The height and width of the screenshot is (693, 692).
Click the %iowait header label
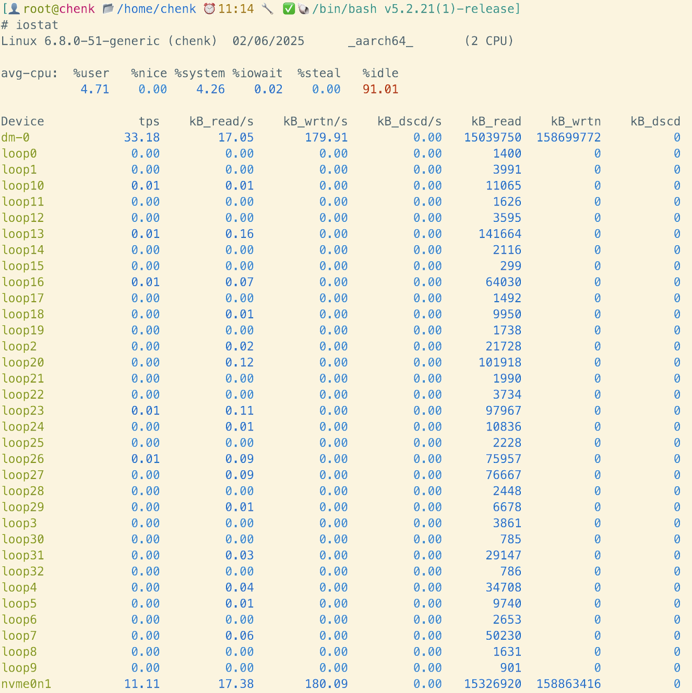tap(257, 74)
